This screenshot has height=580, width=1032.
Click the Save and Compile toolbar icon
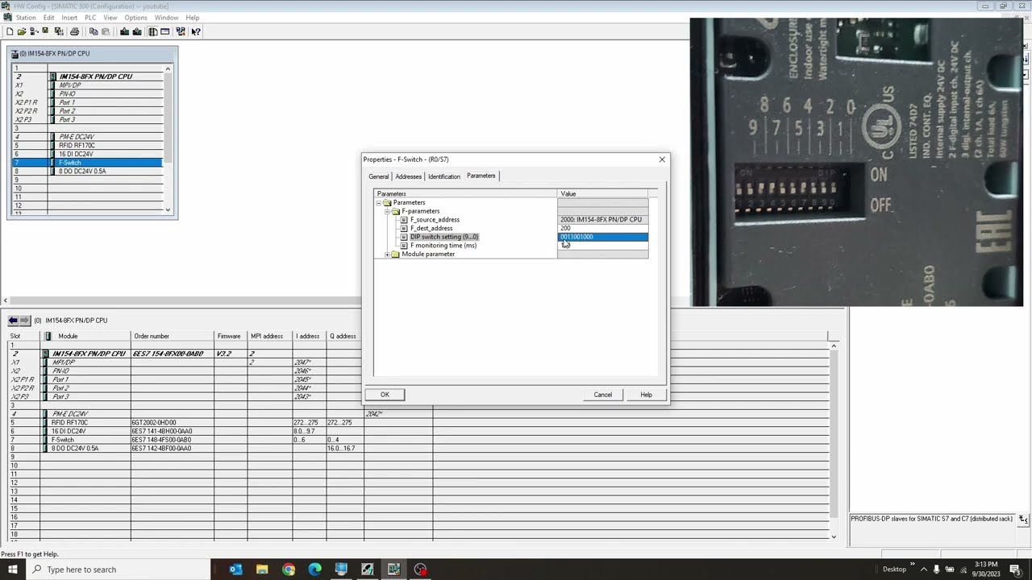[x=59, y=31]
